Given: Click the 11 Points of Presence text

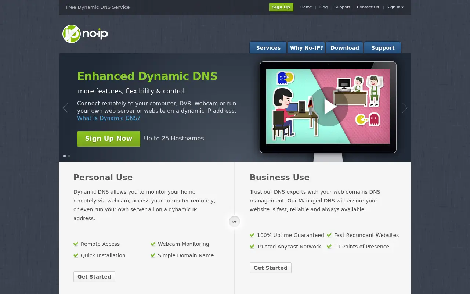Looking at the screenshot, I should tap(362, 247).
